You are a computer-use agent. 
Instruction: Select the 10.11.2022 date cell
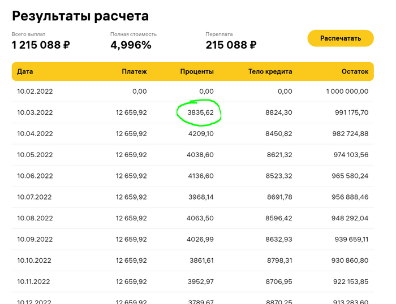[x=35, y=281]
